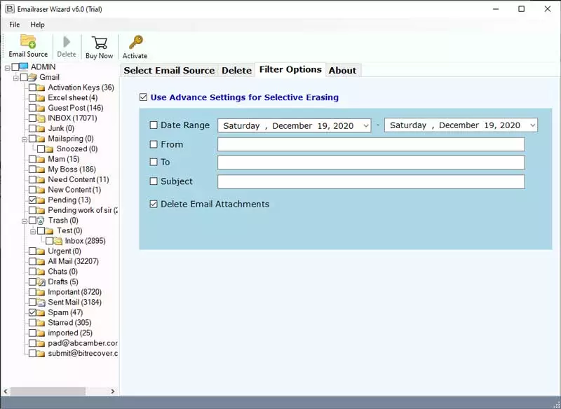Collapse the Mailspring folder node
The height and width of the screenshot is (409, 561).
click(25, 139)
